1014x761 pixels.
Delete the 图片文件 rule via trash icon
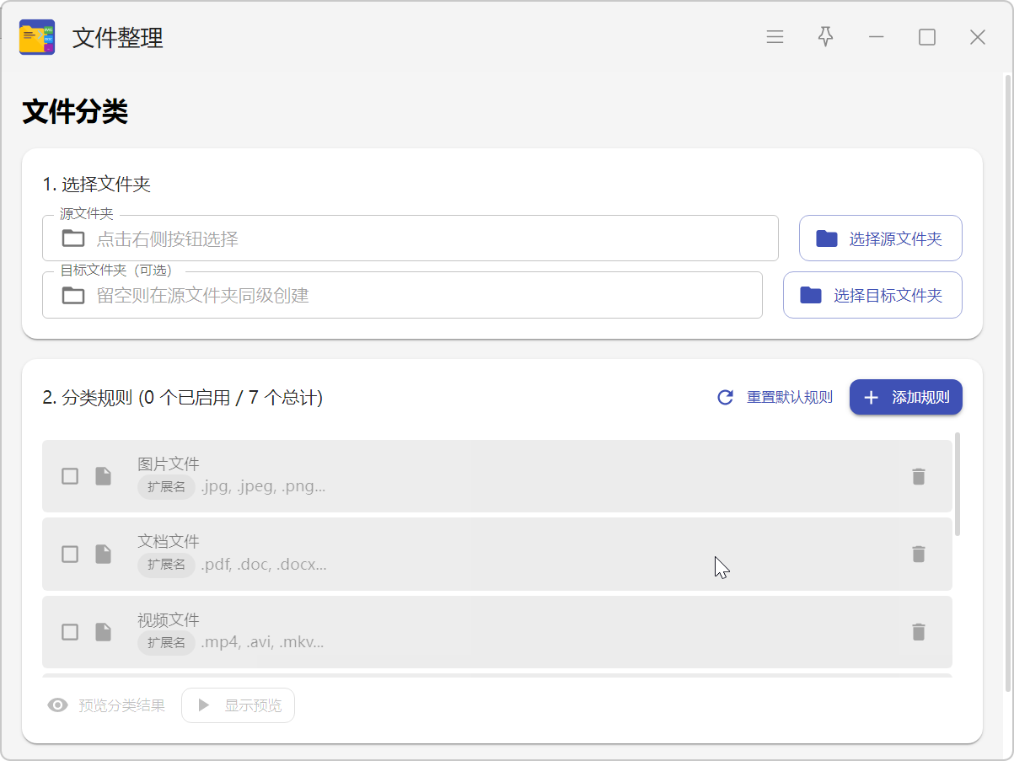tap(918, 476)
